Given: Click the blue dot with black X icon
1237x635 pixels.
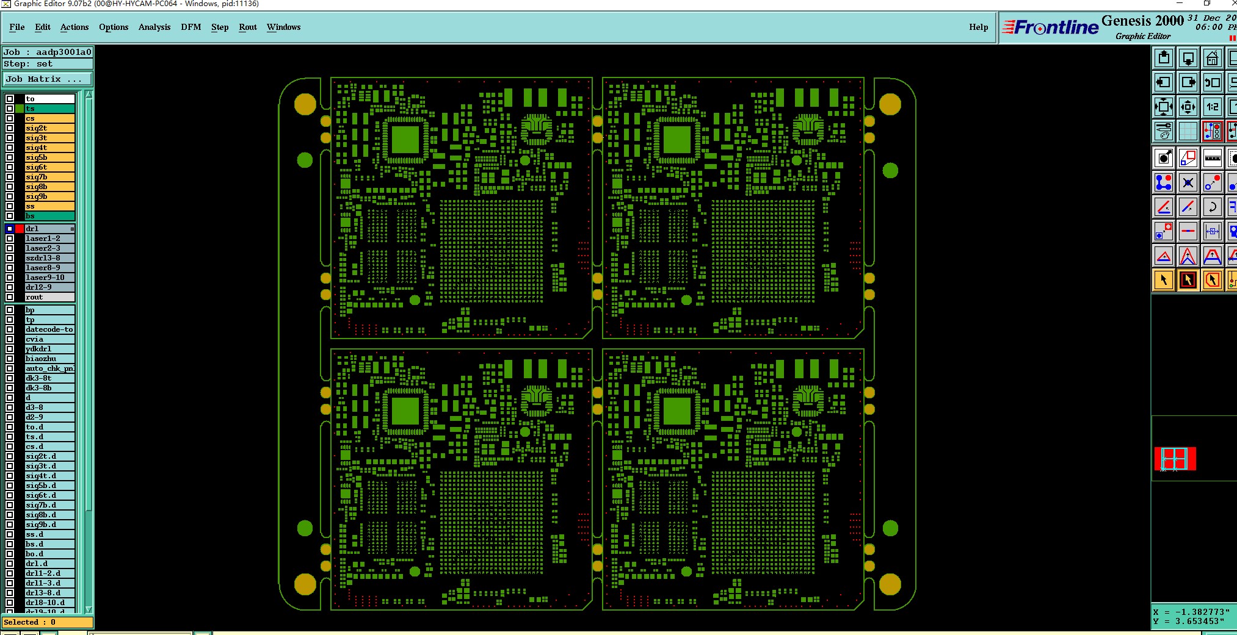Looking at the screenshot, I should point(1188,182).
